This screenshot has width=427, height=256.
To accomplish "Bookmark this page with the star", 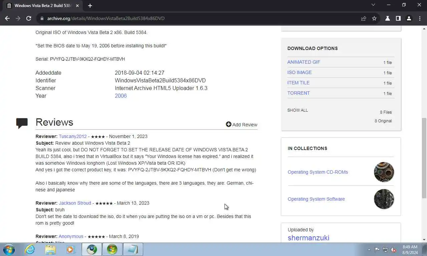I will pyautogui.click(x=374, y=18).
